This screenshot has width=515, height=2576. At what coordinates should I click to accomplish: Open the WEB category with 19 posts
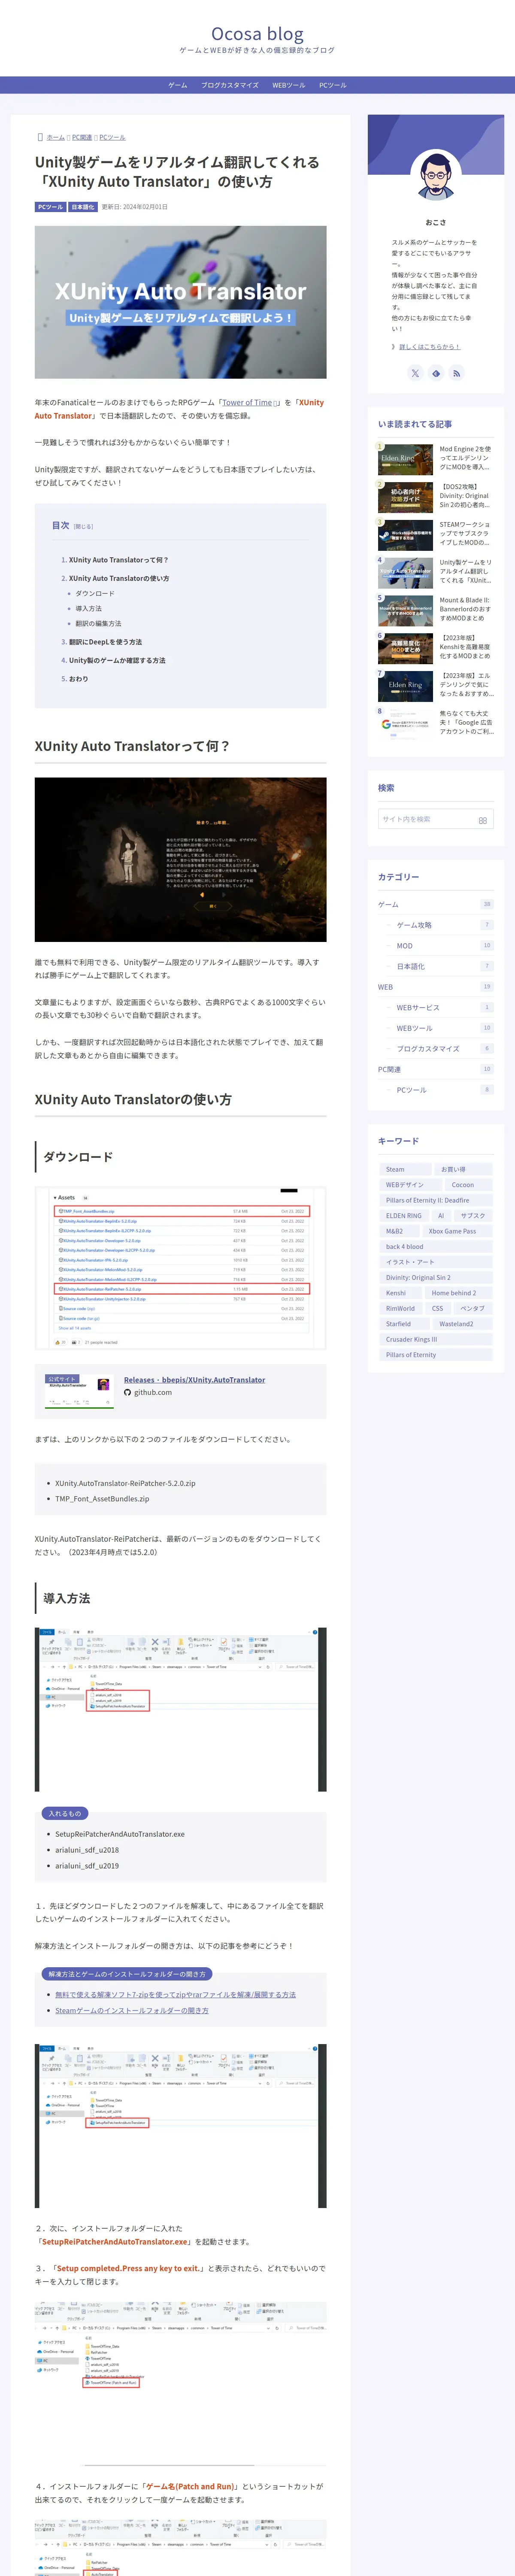(435, 987)
